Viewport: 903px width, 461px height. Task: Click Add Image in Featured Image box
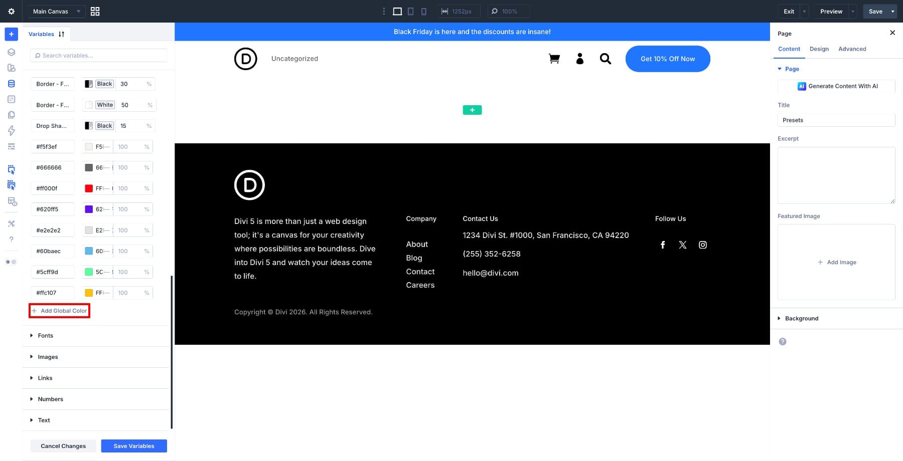pos(837,262)
